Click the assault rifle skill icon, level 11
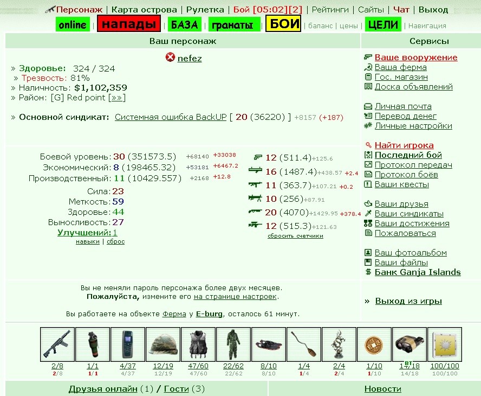481x396 pixels. (255, 184)
